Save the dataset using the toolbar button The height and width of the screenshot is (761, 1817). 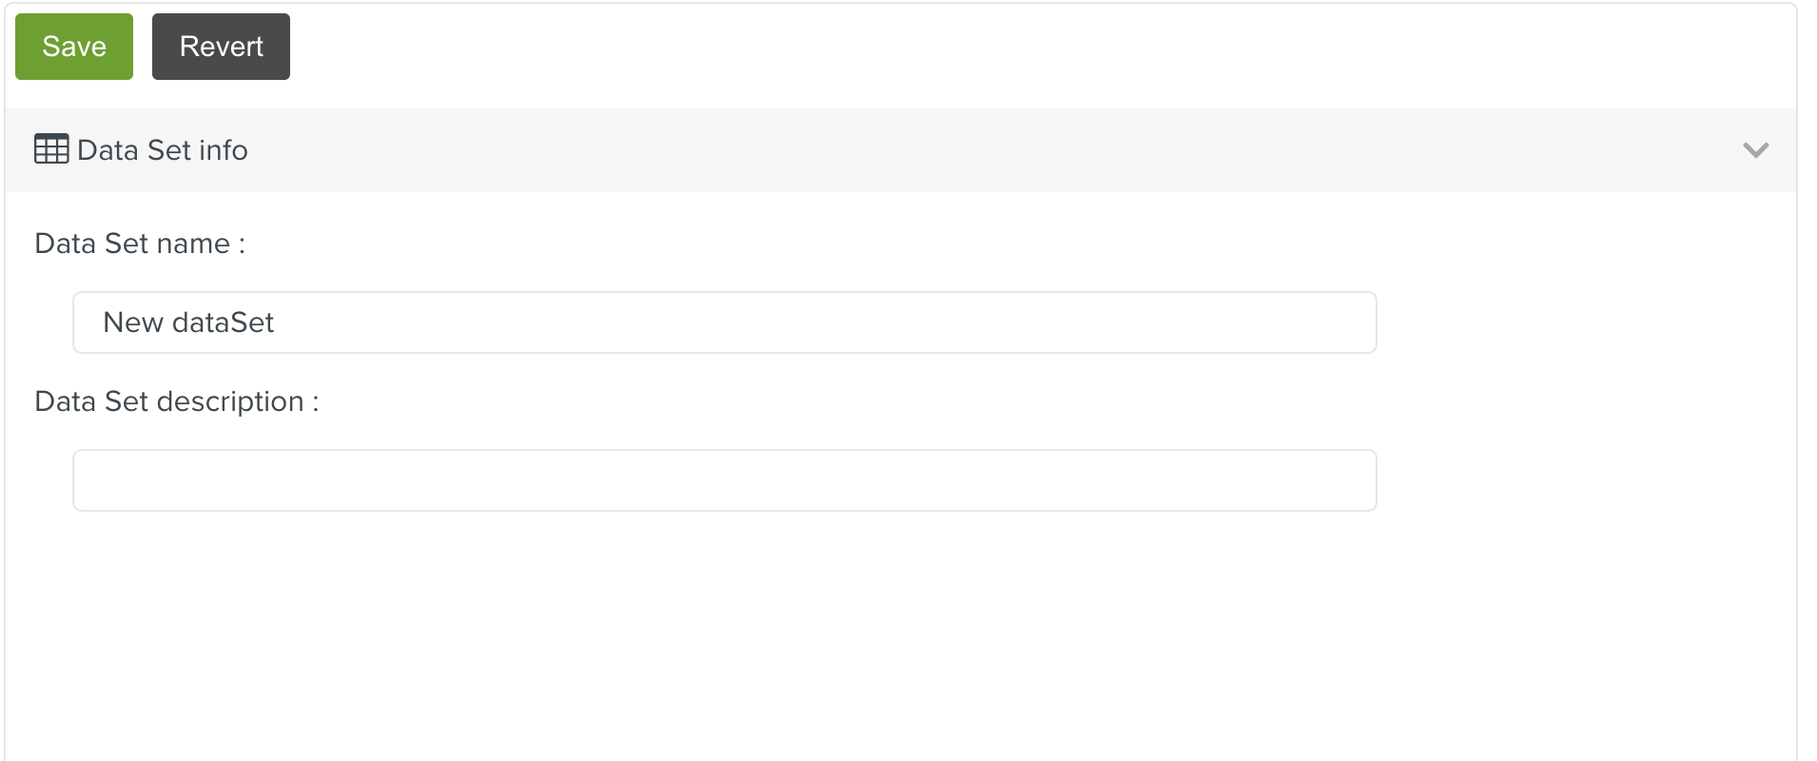73,46
